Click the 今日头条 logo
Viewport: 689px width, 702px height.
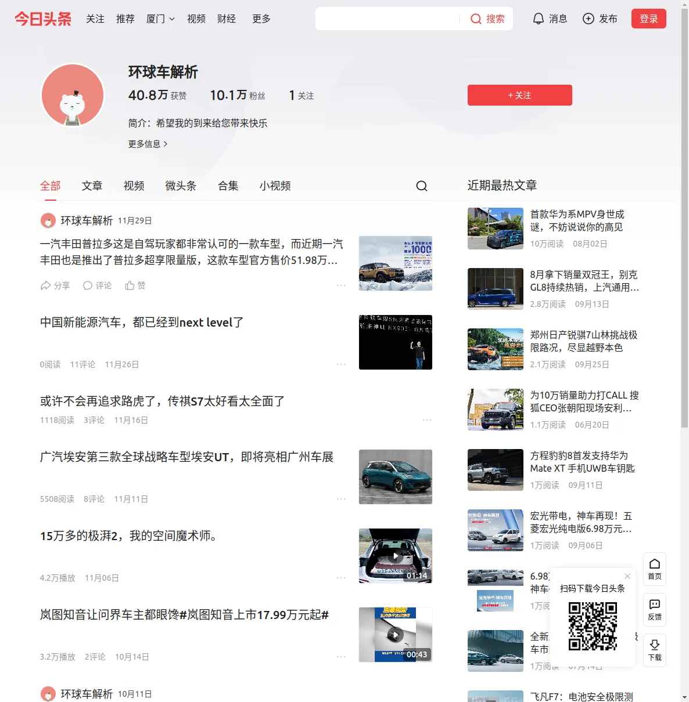coord(43,19)
